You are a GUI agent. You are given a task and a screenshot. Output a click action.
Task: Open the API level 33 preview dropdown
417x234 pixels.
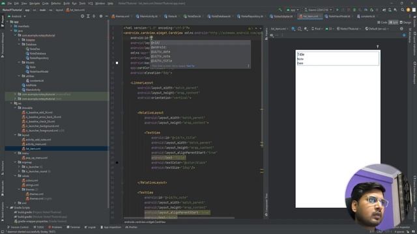coord(330,29)
